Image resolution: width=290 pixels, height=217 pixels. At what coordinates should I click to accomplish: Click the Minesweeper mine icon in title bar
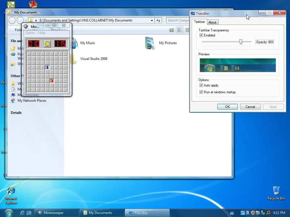click(x=26, y=27)
